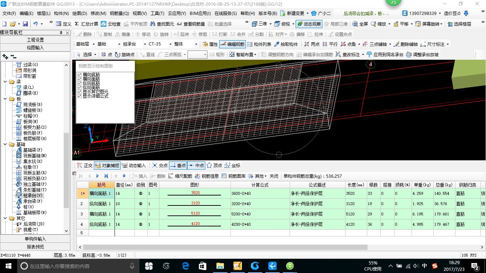Uncheck the 纵向底筋 checkbox

coord(80,84)
